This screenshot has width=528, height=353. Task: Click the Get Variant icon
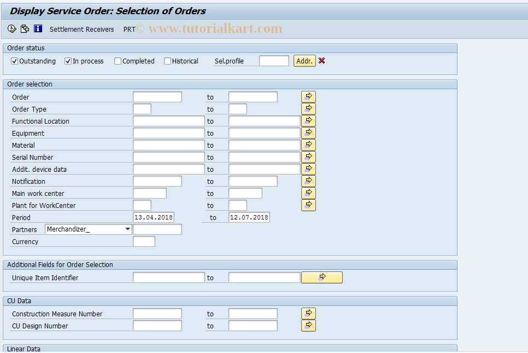25,28
